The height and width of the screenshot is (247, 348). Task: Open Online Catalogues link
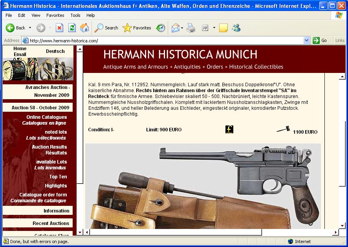[x=47, y=117]
